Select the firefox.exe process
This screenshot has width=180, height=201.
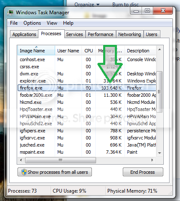click(x=87, y=88)
